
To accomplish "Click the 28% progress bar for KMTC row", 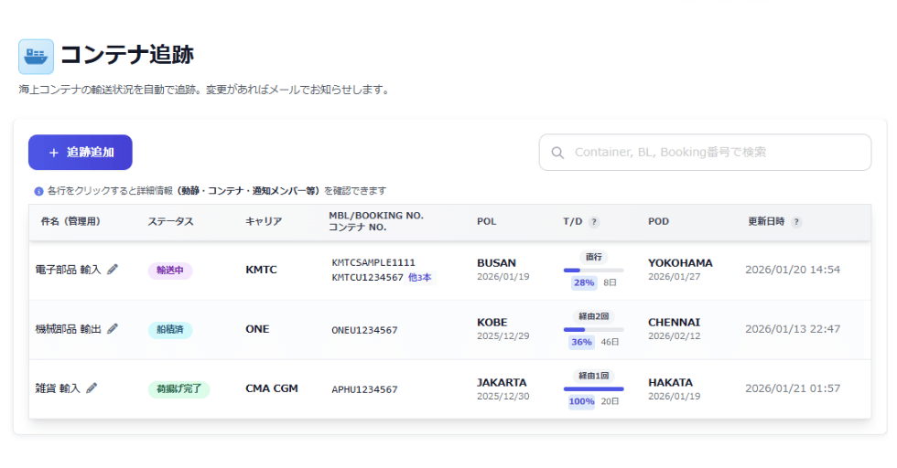I will pyautogui.click(x=593, y=271).
